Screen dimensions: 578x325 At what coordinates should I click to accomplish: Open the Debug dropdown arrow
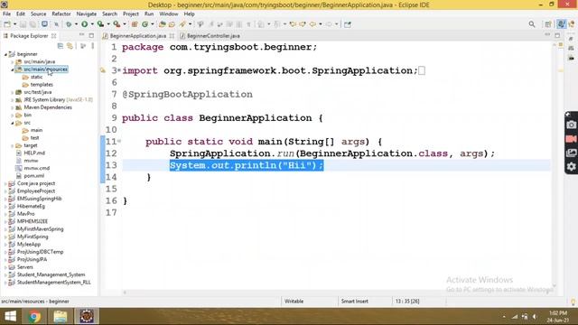click(x=76, y=24)
